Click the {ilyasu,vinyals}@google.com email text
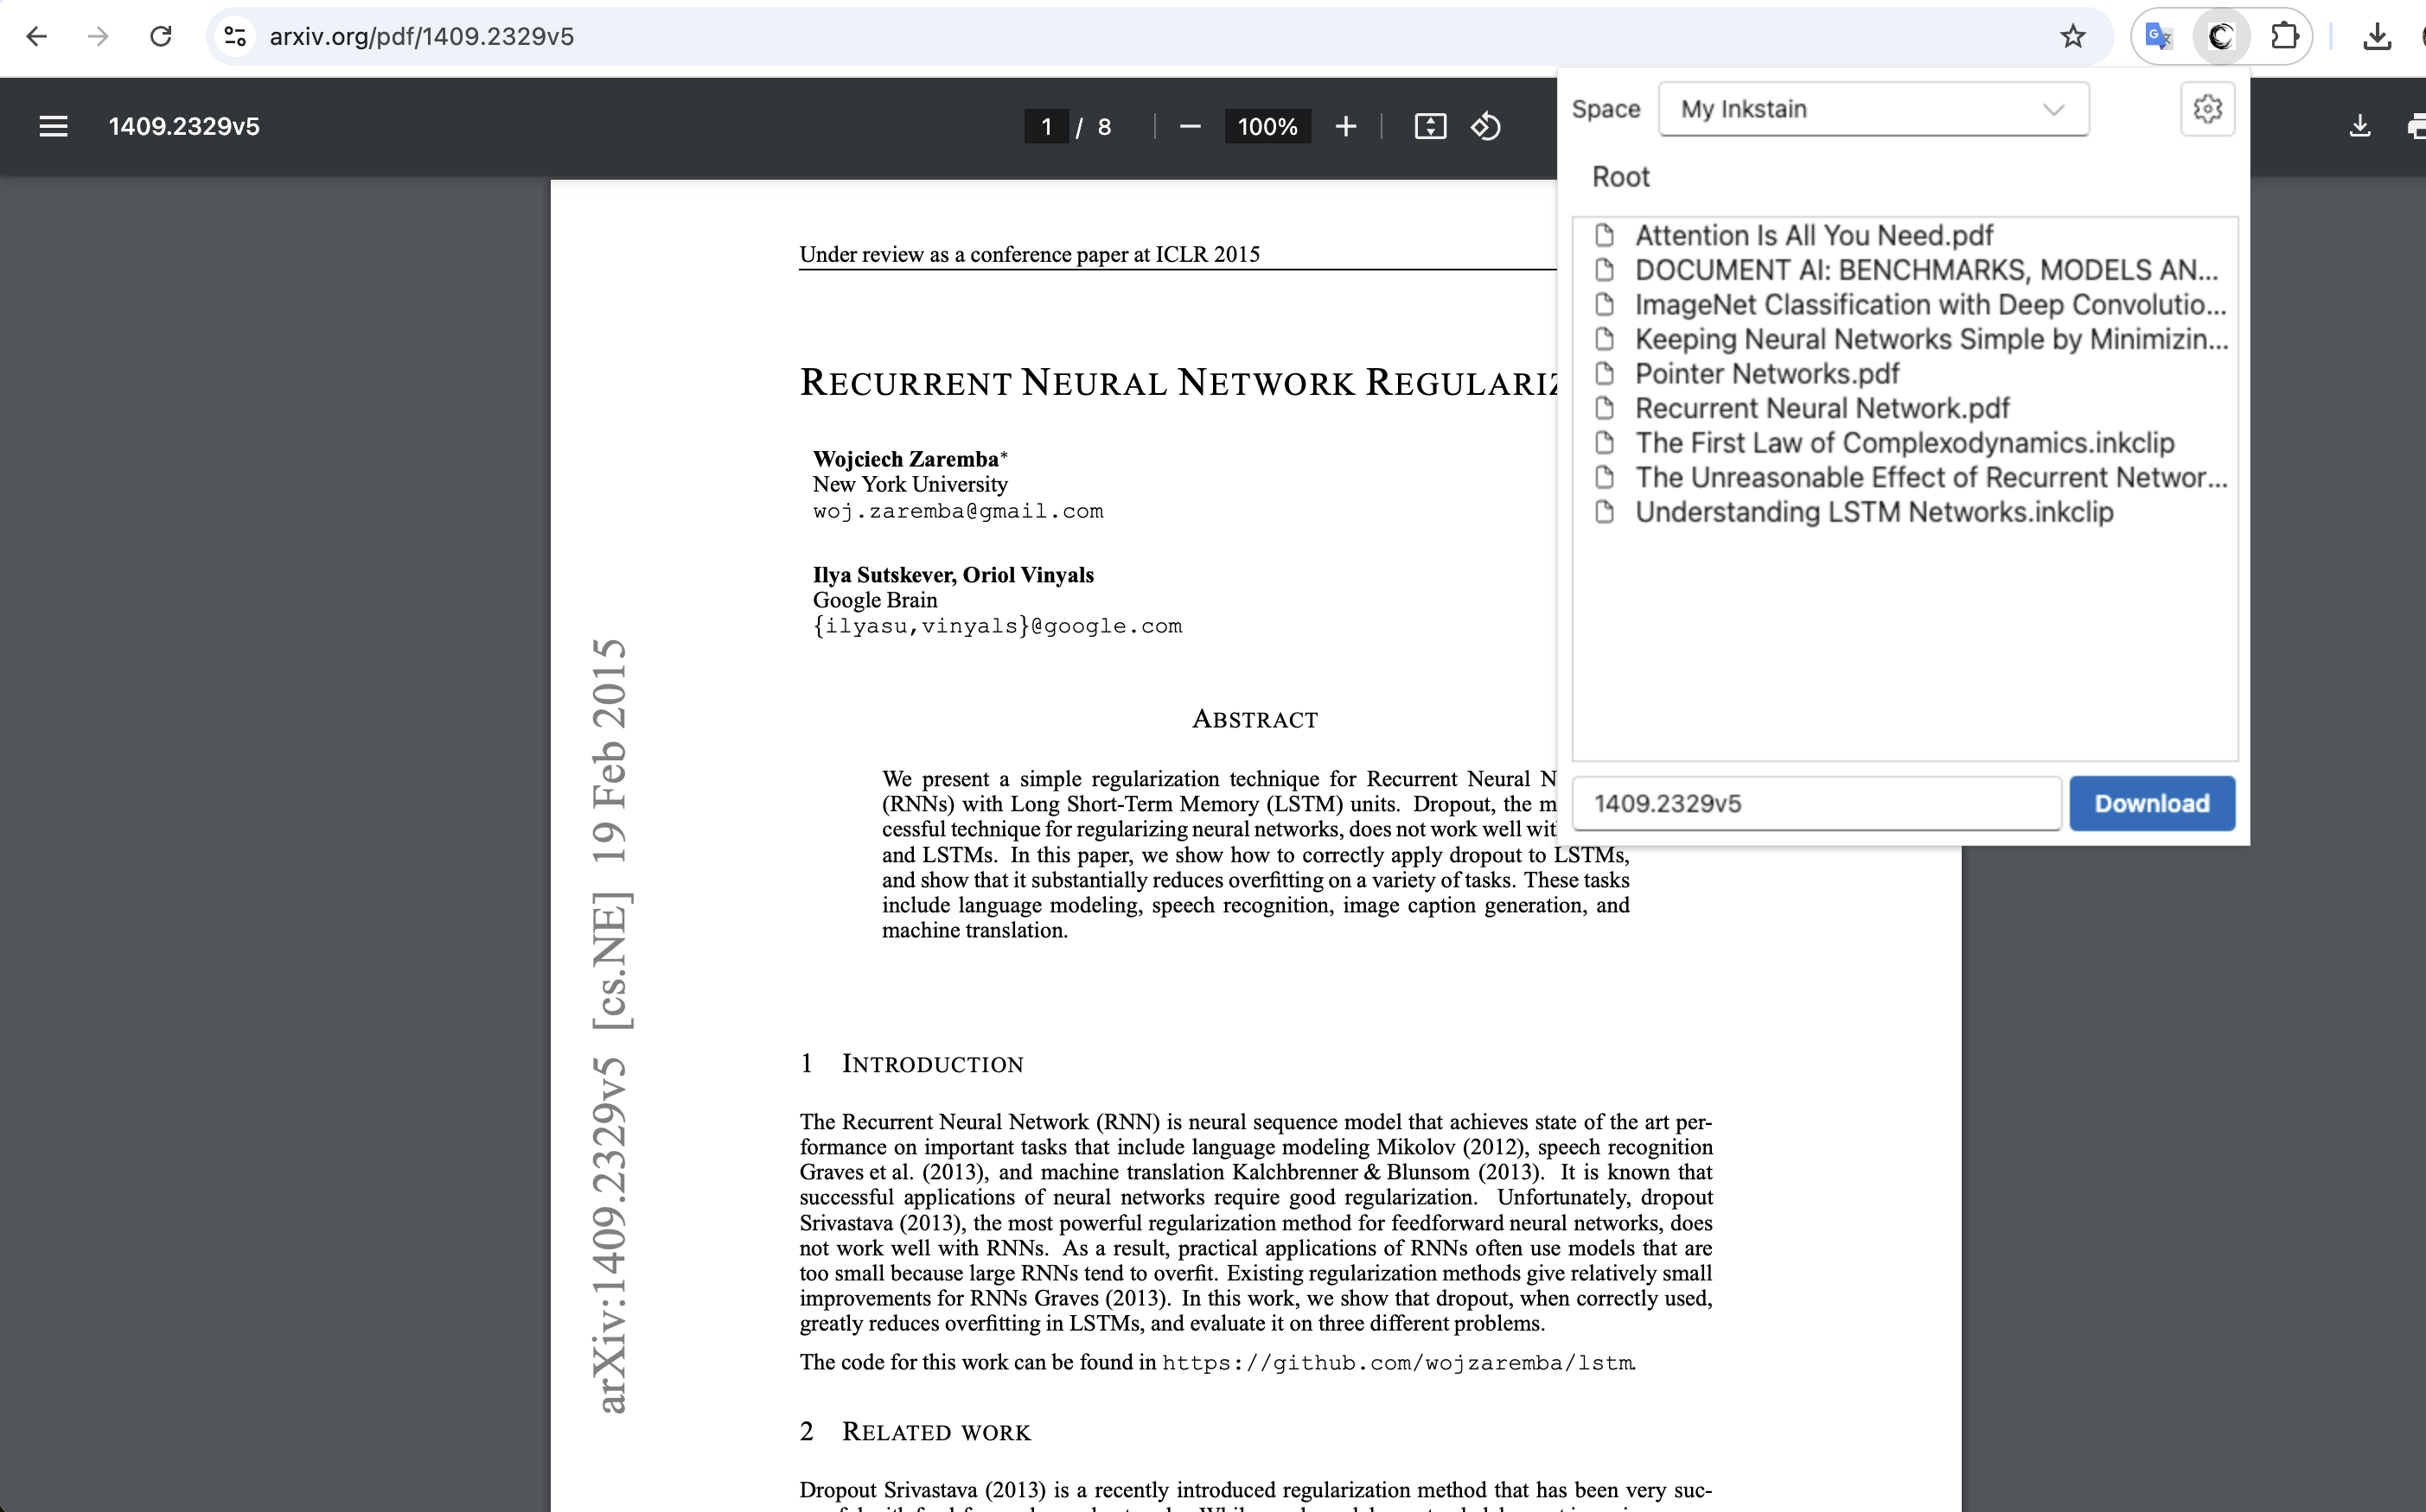 [x=998, y=626]
